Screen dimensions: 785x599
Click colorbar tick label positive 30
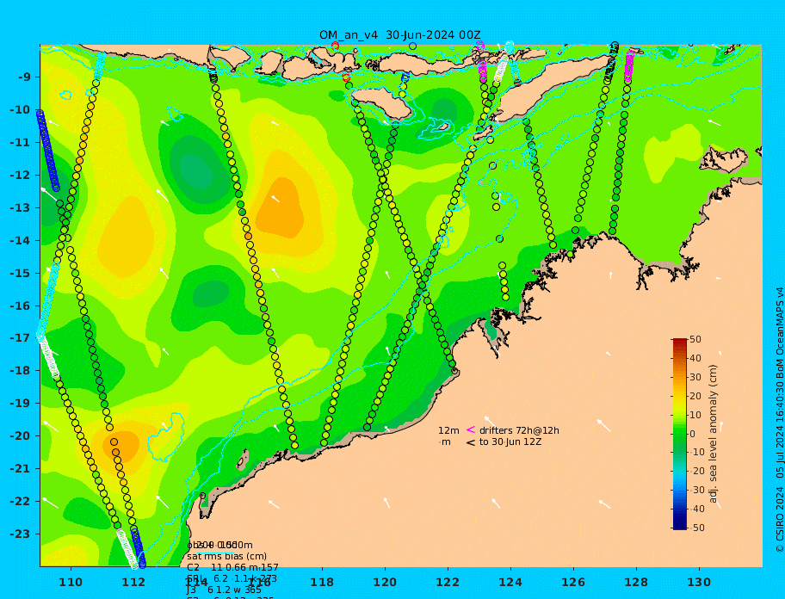coord(695,377)
